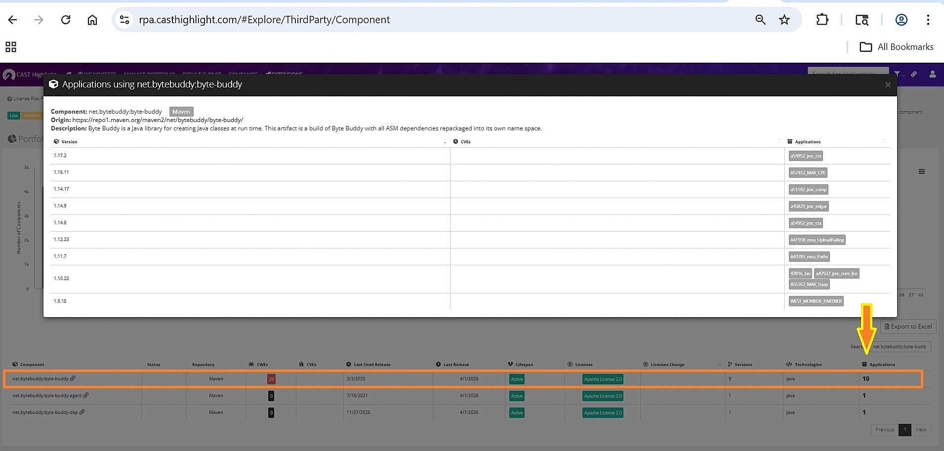Reload the current browser page
Screen dimensions: 944x451
click(x=66, y=20)
